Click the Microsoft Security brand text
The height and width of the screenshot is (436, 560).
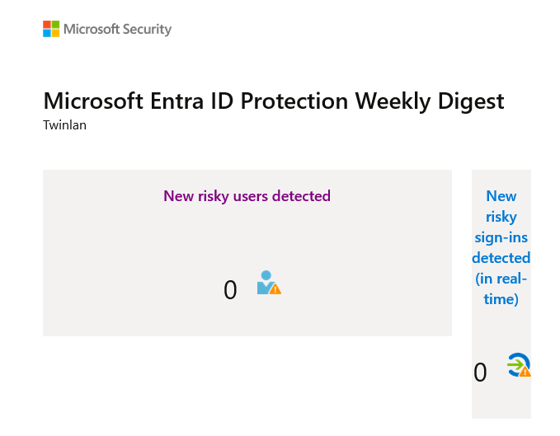[117, 30]
